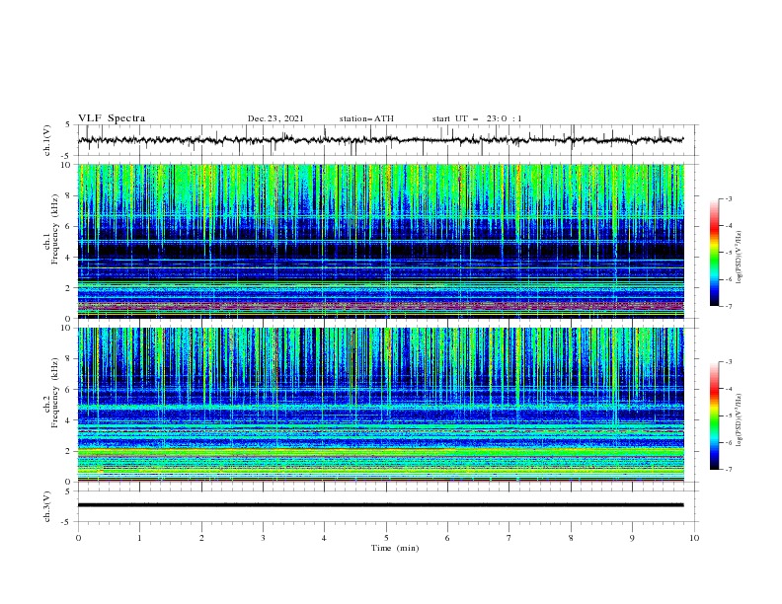Click time axis tick label "10"
782x604 pixels.
tap(694, 538)
